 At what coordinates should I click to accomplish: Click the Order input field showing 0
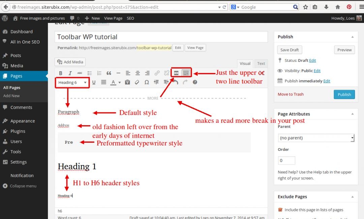[x=286, y=160]
